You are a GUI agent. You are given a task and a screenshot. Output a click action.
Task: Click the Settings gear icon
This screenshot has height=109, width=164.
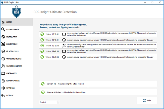[x=3, y=88]
